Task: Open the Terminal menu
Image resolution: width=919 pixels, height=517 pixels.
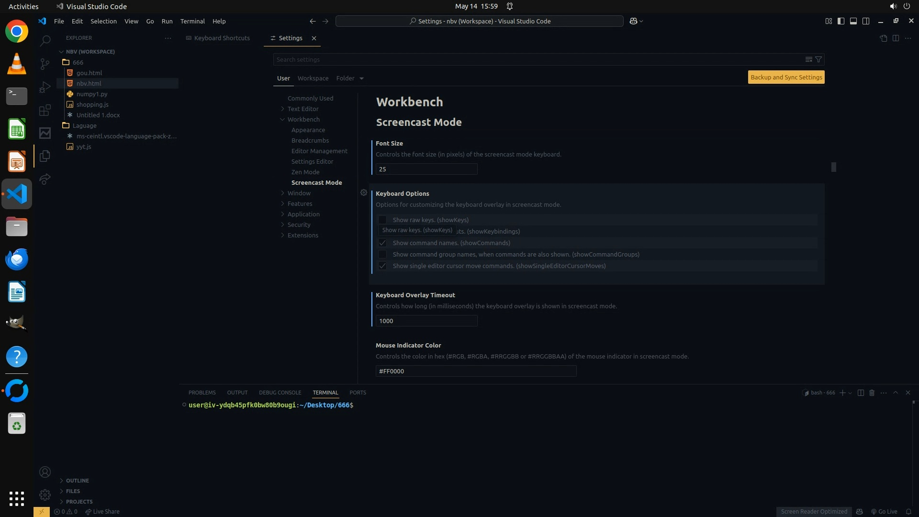Action: click(x=192, y=21)
